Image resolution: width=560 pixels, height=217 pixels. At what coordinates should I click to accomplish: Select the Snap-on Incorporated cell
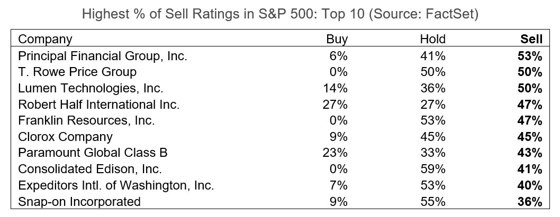tap(79, 202)
